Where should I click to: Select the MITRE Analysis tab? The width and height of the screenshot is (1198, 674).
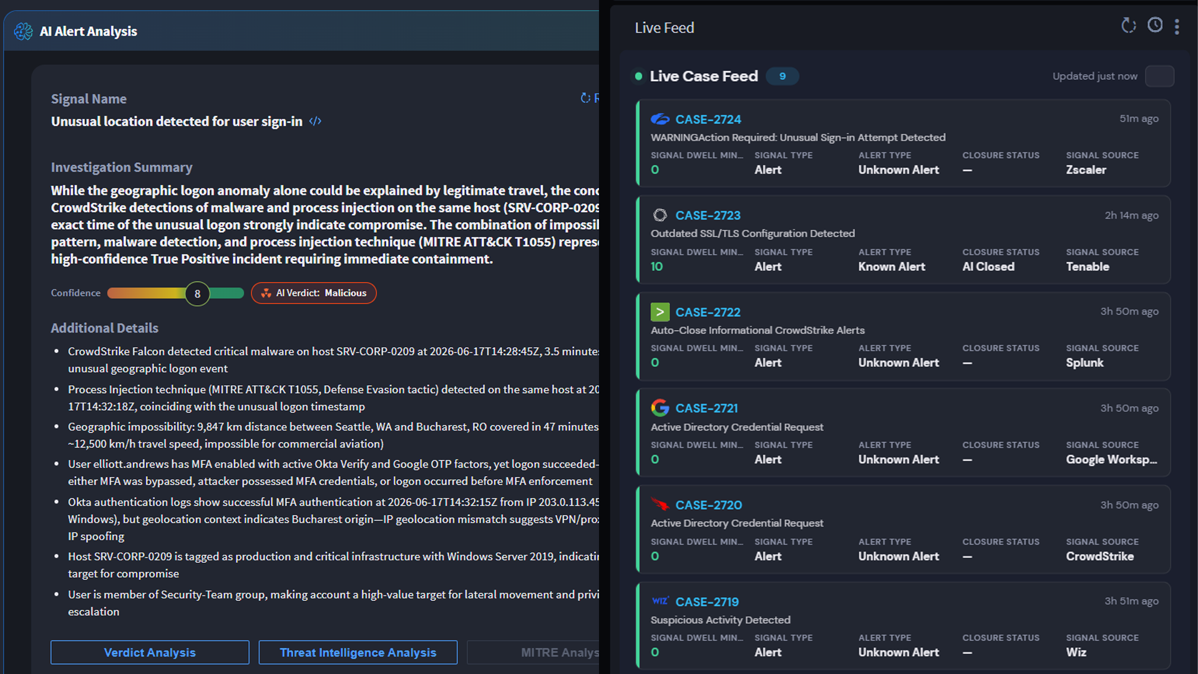point(533,652)
